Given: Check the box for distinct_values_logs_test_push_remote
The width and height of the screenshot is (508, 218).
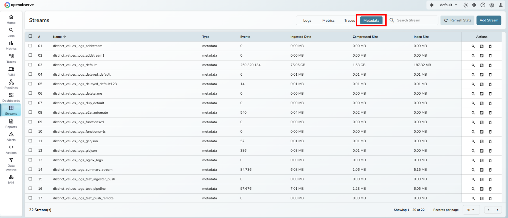Looking at the screenshot, I should coord(30,198).
